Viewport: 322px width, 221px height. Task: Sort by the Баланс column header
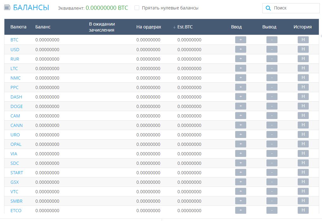(x=43, y=27)
